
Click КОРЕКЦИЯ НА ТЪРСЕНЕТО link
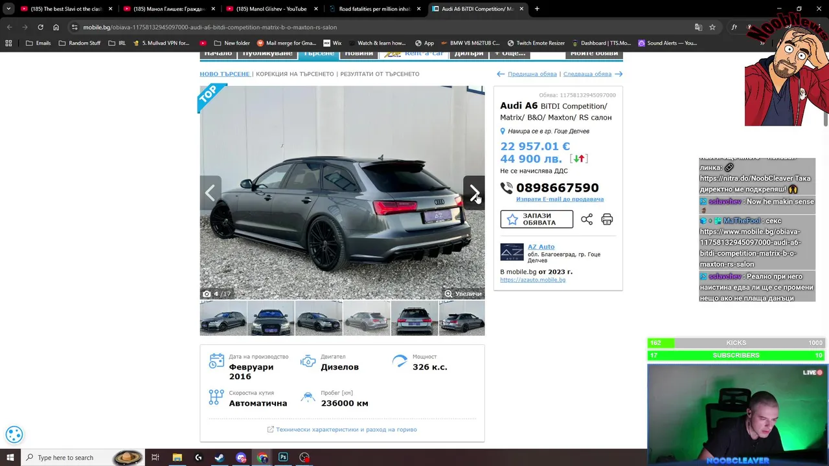[295, 74]
